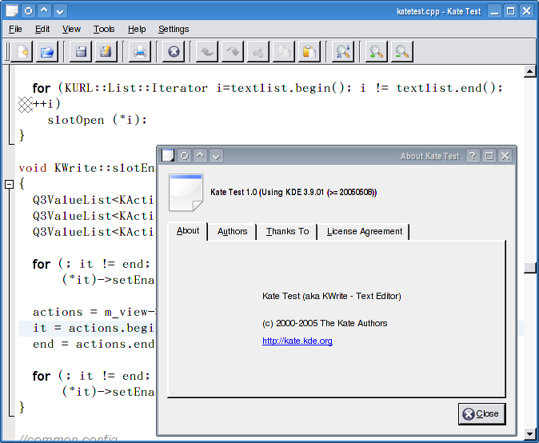Open the Tools menu
The image size is (539, 443).
coord(104,30)
